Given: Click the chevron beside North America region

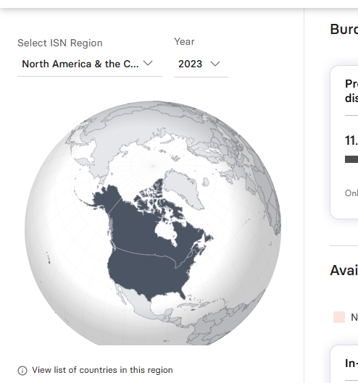Looking at the screenshot, I should click(148, 63).
